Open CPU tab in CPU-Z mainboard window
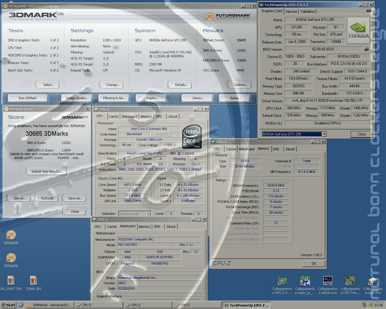 (97, 227)
